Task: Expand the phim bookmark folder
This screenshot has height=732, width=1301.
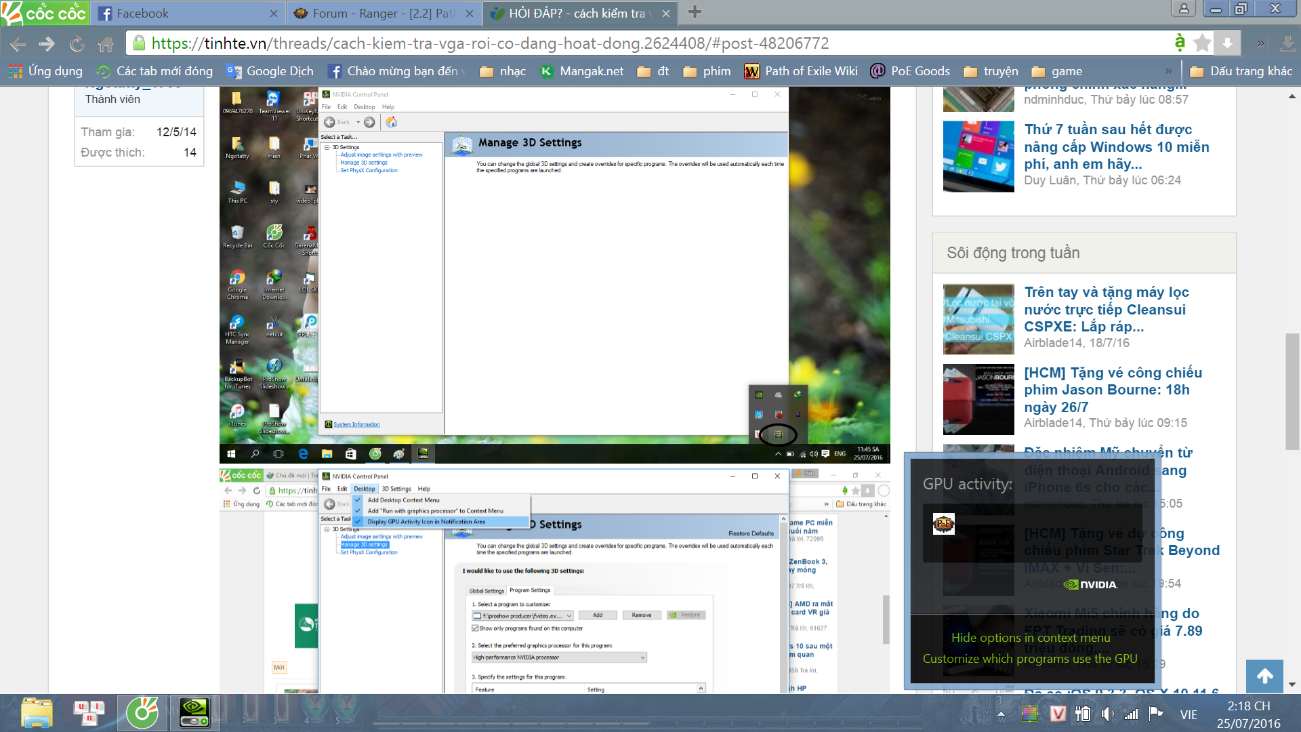Action: pos(707,71)
